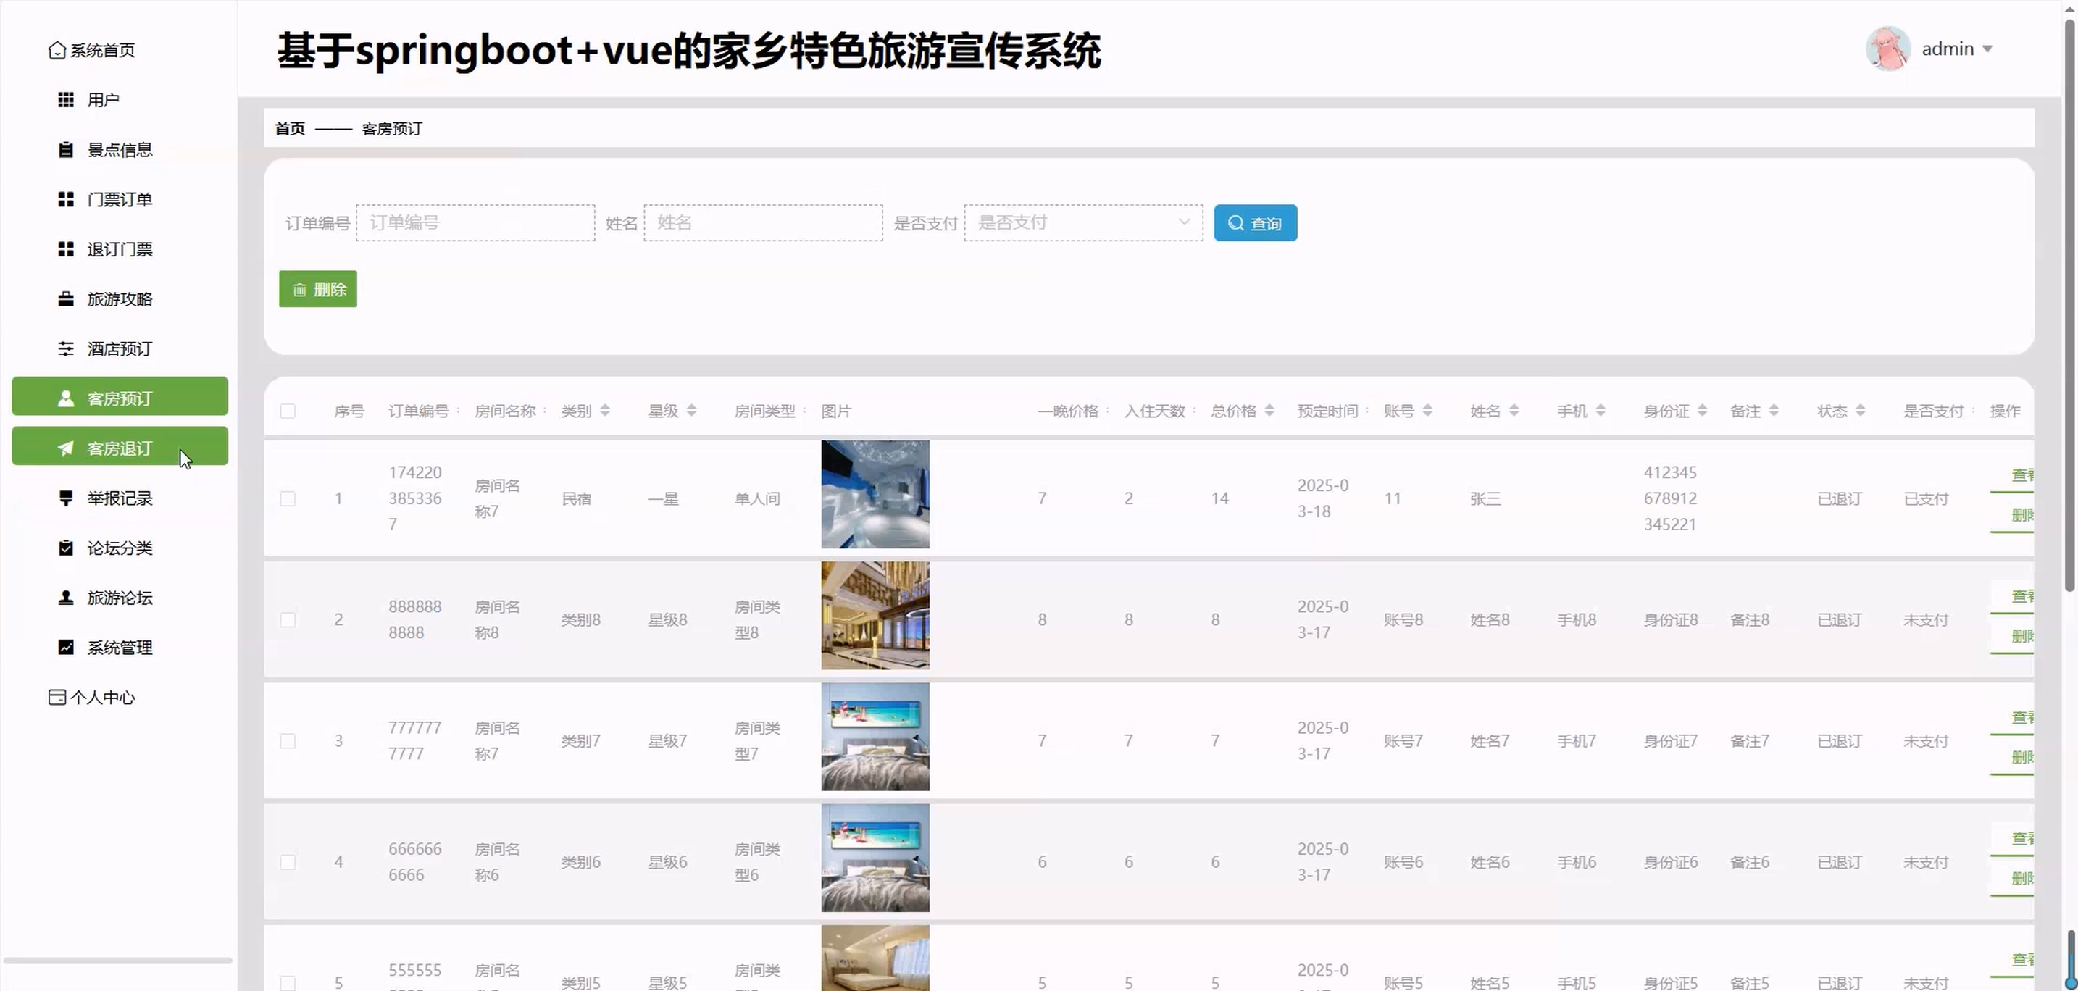This screenshot has width=2078, height=991.
Task: Check the checkbox for row 1
Action: pyautogui.click(x=288, y=498)
